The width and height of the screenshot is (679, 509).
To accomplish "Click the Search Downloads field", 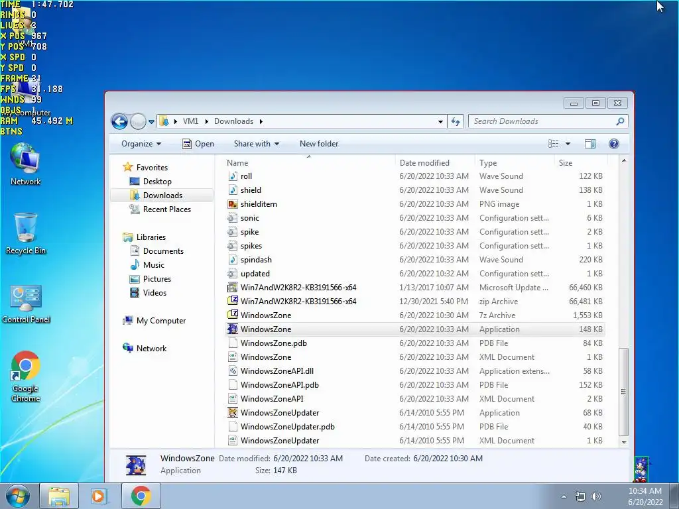I will [548, 122].
